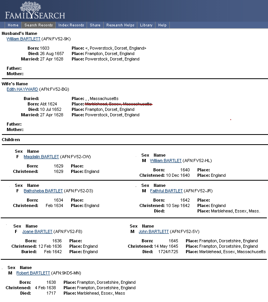
Task: Open the Library tab
Action: point(146,25)
